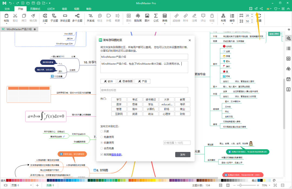Select the Paid use (收费使用) radio option
Image resolution: width=292 pixels, height=189 pixels.
(102, 143)
